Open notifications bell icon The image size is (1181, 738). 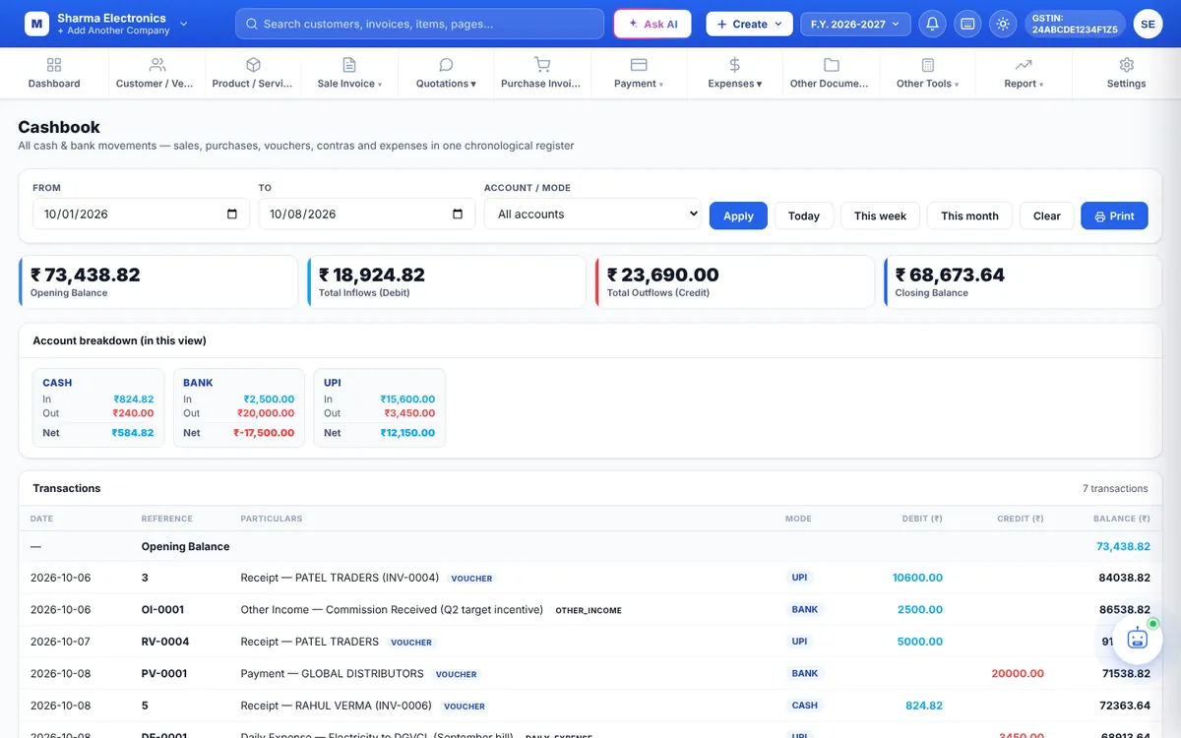tap(932, 24)
